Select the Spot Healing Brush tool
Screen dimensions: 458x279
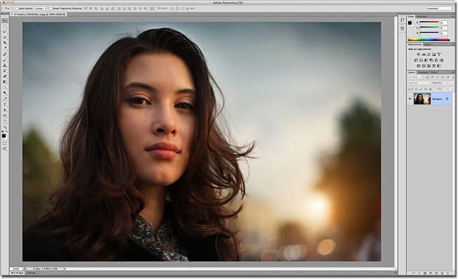pos(5,54)
